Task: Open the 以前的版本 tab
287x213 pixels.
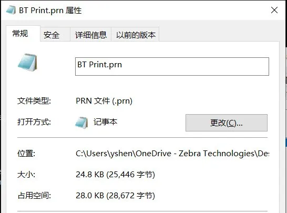Action: click(x=135, y=35)
